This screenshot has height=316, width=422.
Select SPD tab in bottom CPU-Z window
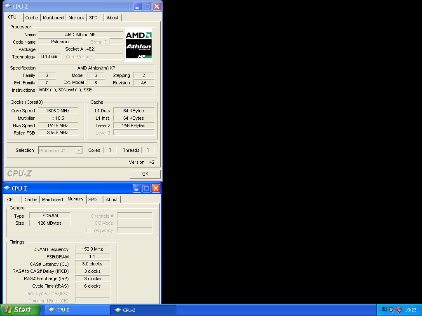tap(93, 200)
